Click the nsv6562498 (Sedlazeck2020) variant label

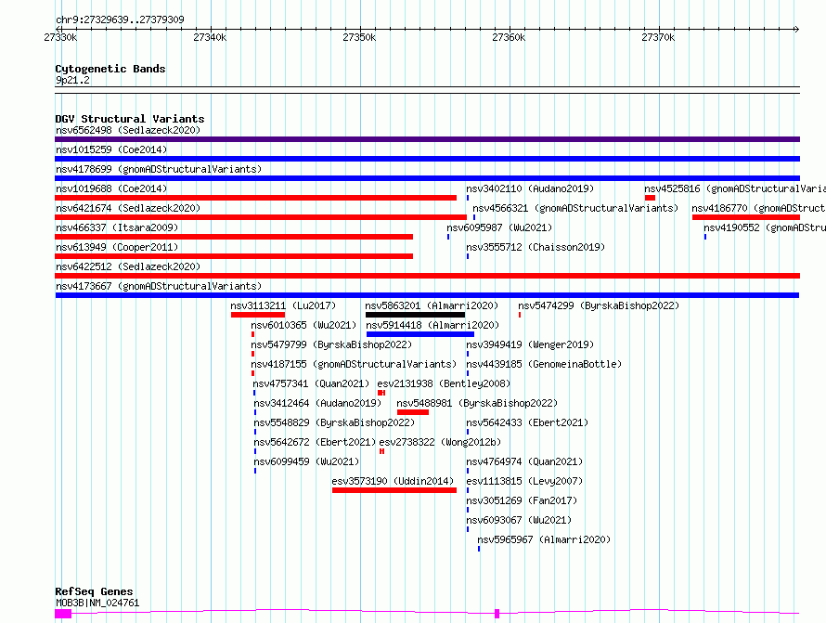click(x=128, y=130)
